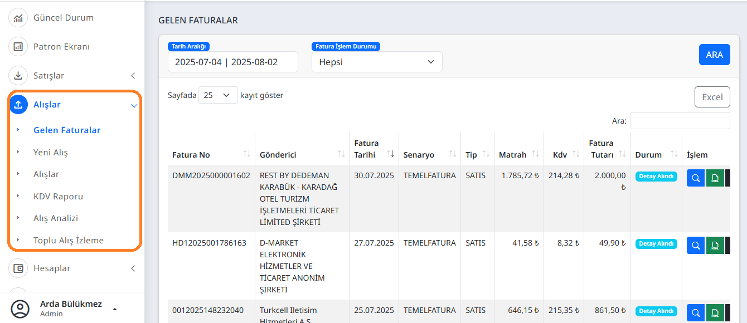Click the green HTML document icon for HD12025001786163
This screenshot has height=323, width=747.
coord(715,245)
